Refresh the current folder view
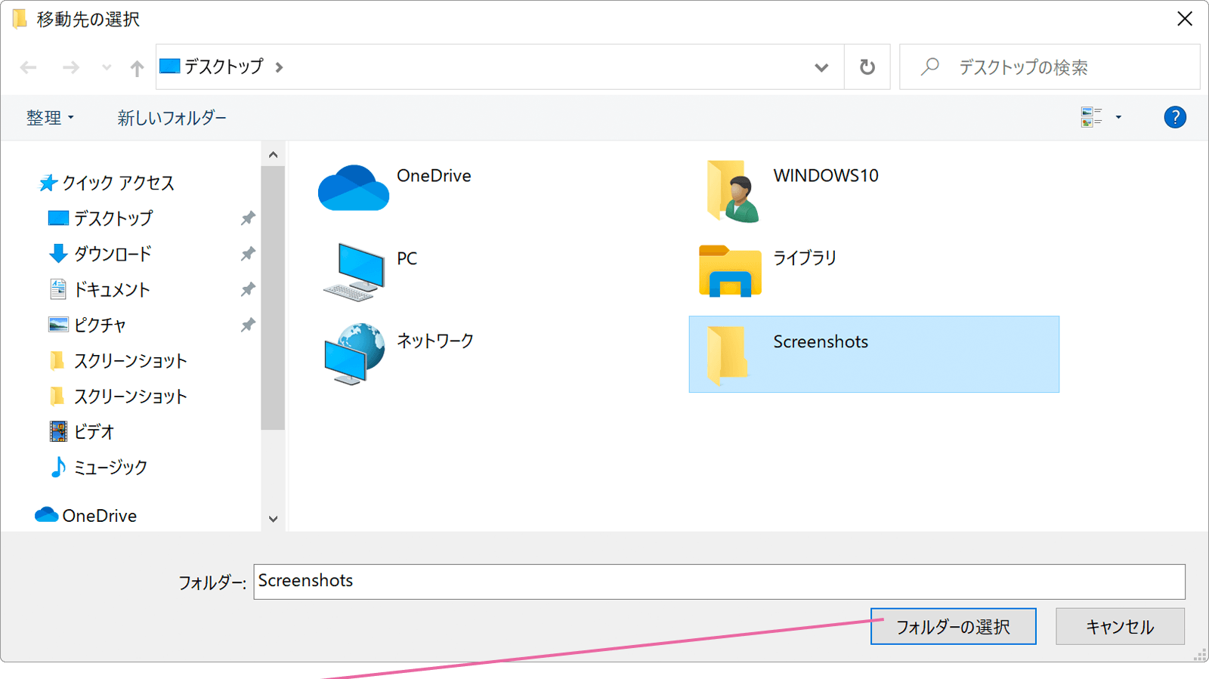Image resolution: width=1209 pixels, height=679 pixels. [x=867, y=67]
